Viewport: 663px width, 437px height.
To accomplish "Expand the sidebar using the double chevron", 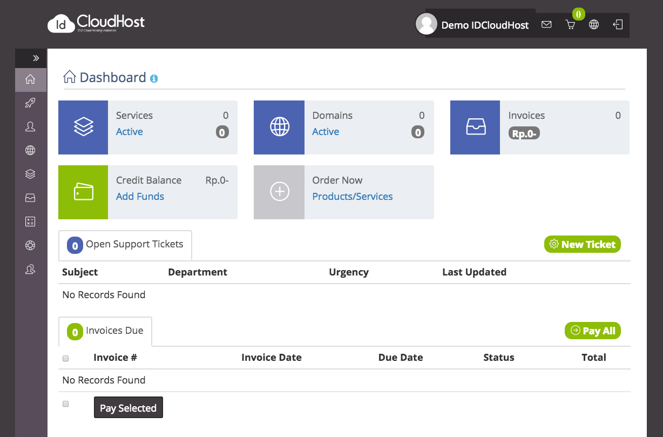I will click(x=36, y=58).
